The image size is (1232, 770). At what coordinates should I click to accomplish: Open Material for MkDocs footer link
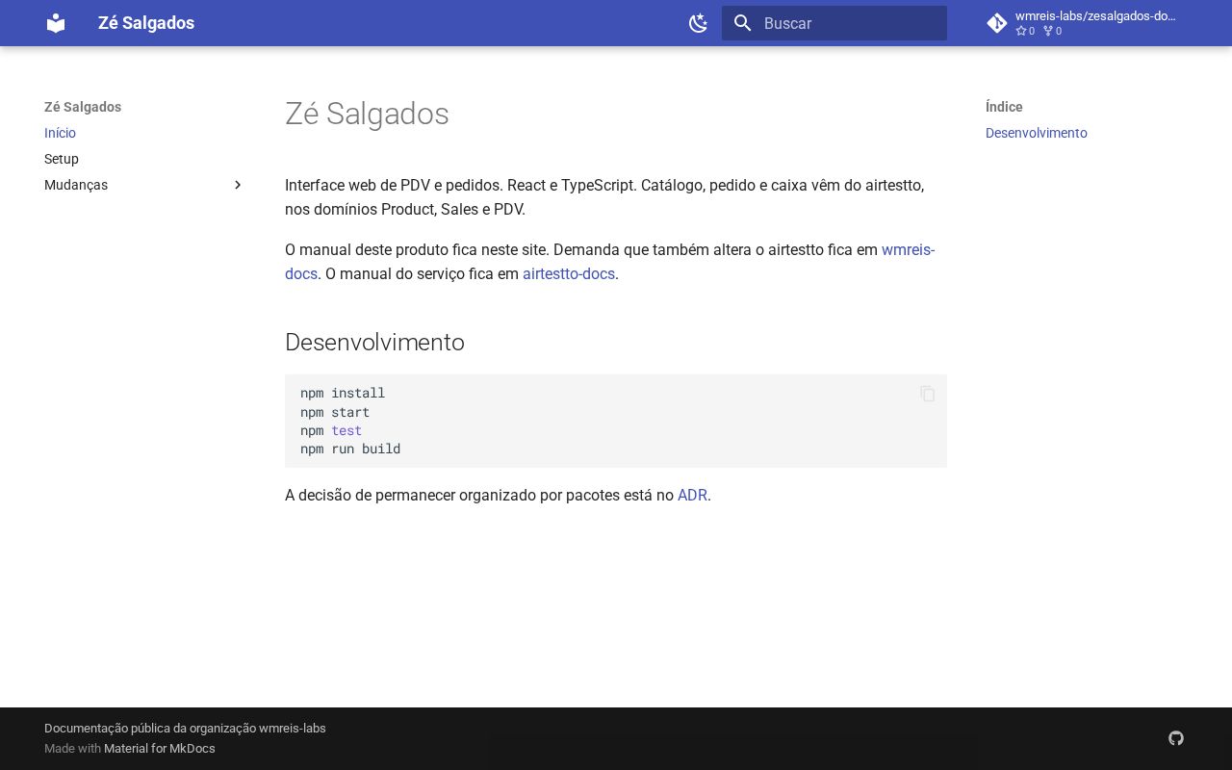pos(160,748)
